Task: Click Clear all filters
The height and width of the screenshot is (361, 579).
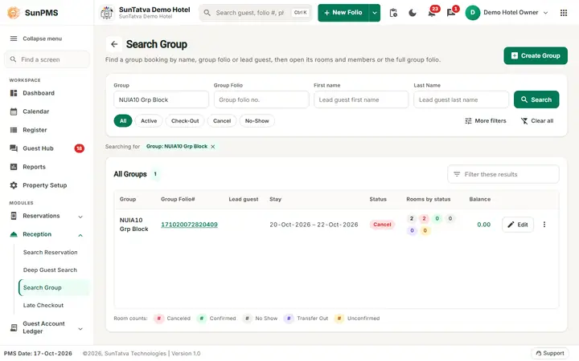Action: (537, 121)
